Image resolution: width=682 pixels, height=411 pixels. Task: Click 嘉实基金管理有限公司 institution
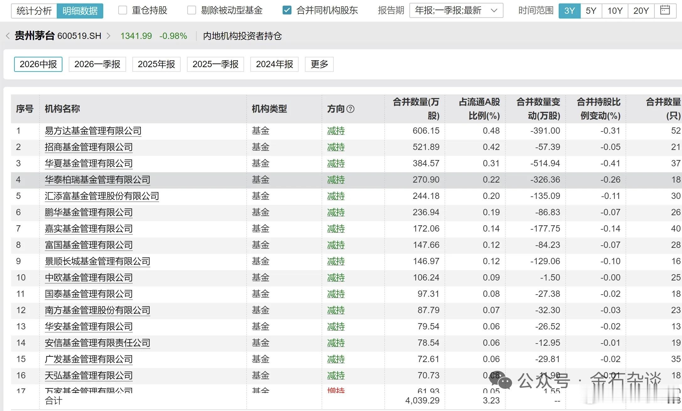coord(89,229)
